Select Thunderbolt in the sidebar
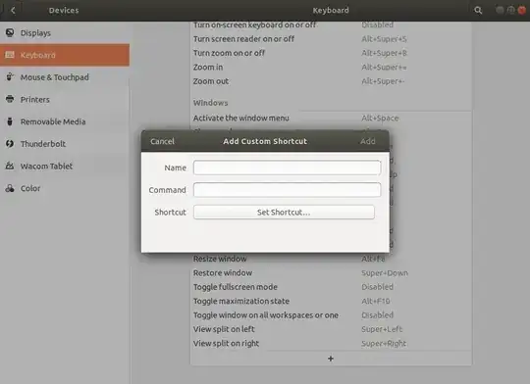530x384 pixels. pos(65,144)
